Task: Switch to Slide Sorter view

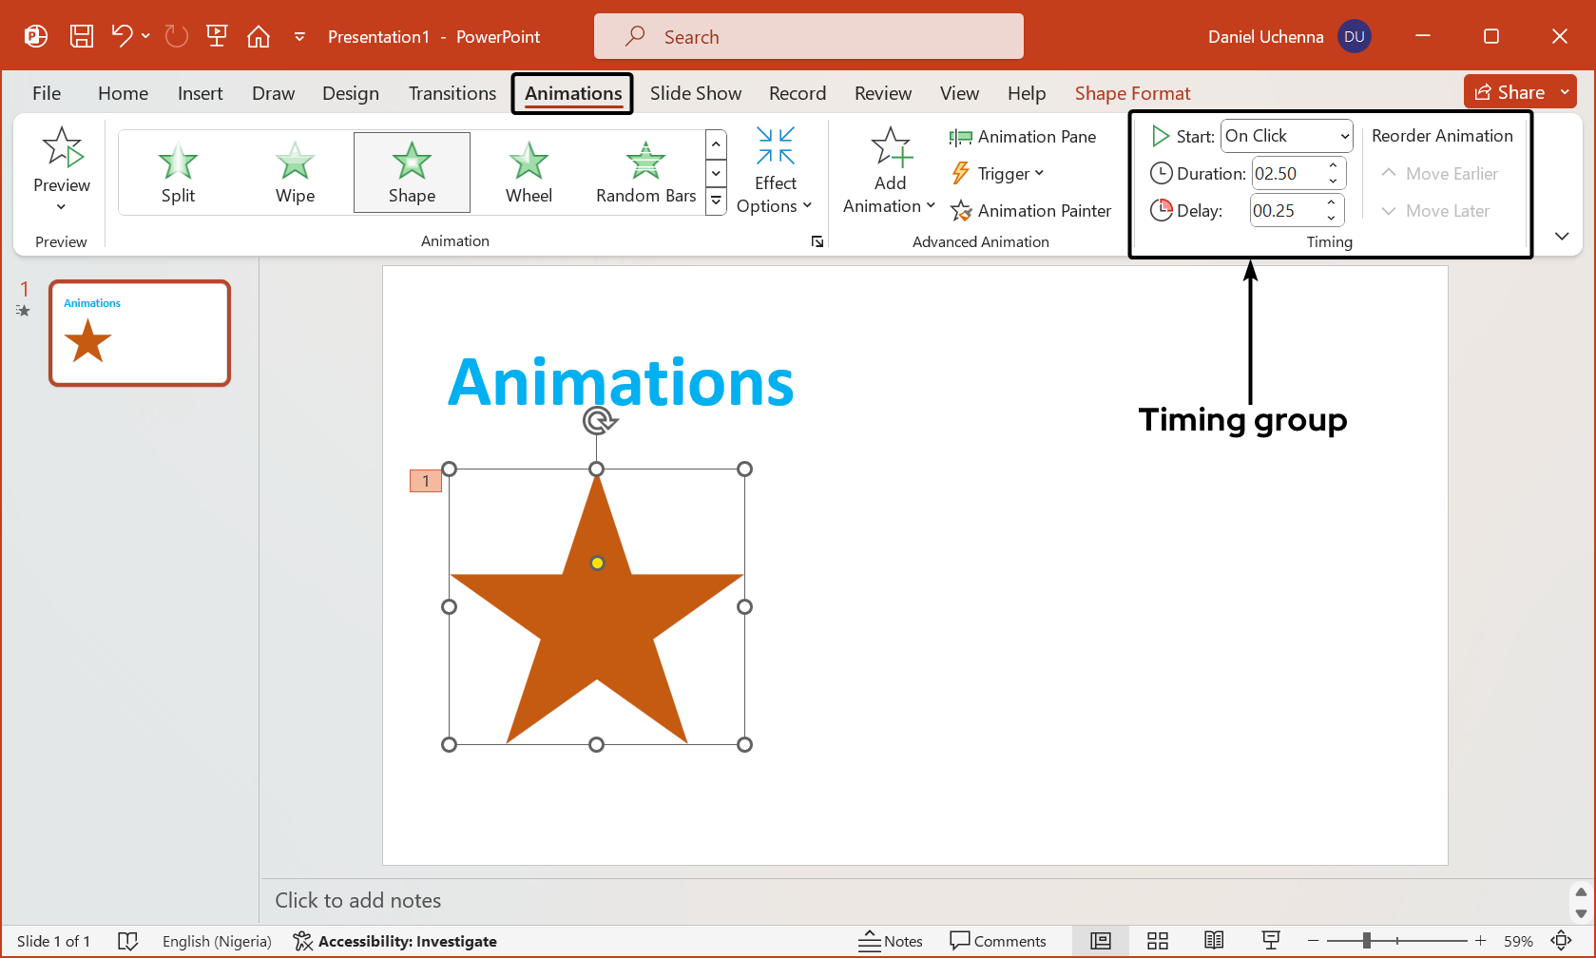Action: tap(1157, 940)
